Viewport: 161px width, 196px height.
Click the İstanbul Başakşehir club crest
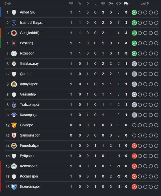14,23
